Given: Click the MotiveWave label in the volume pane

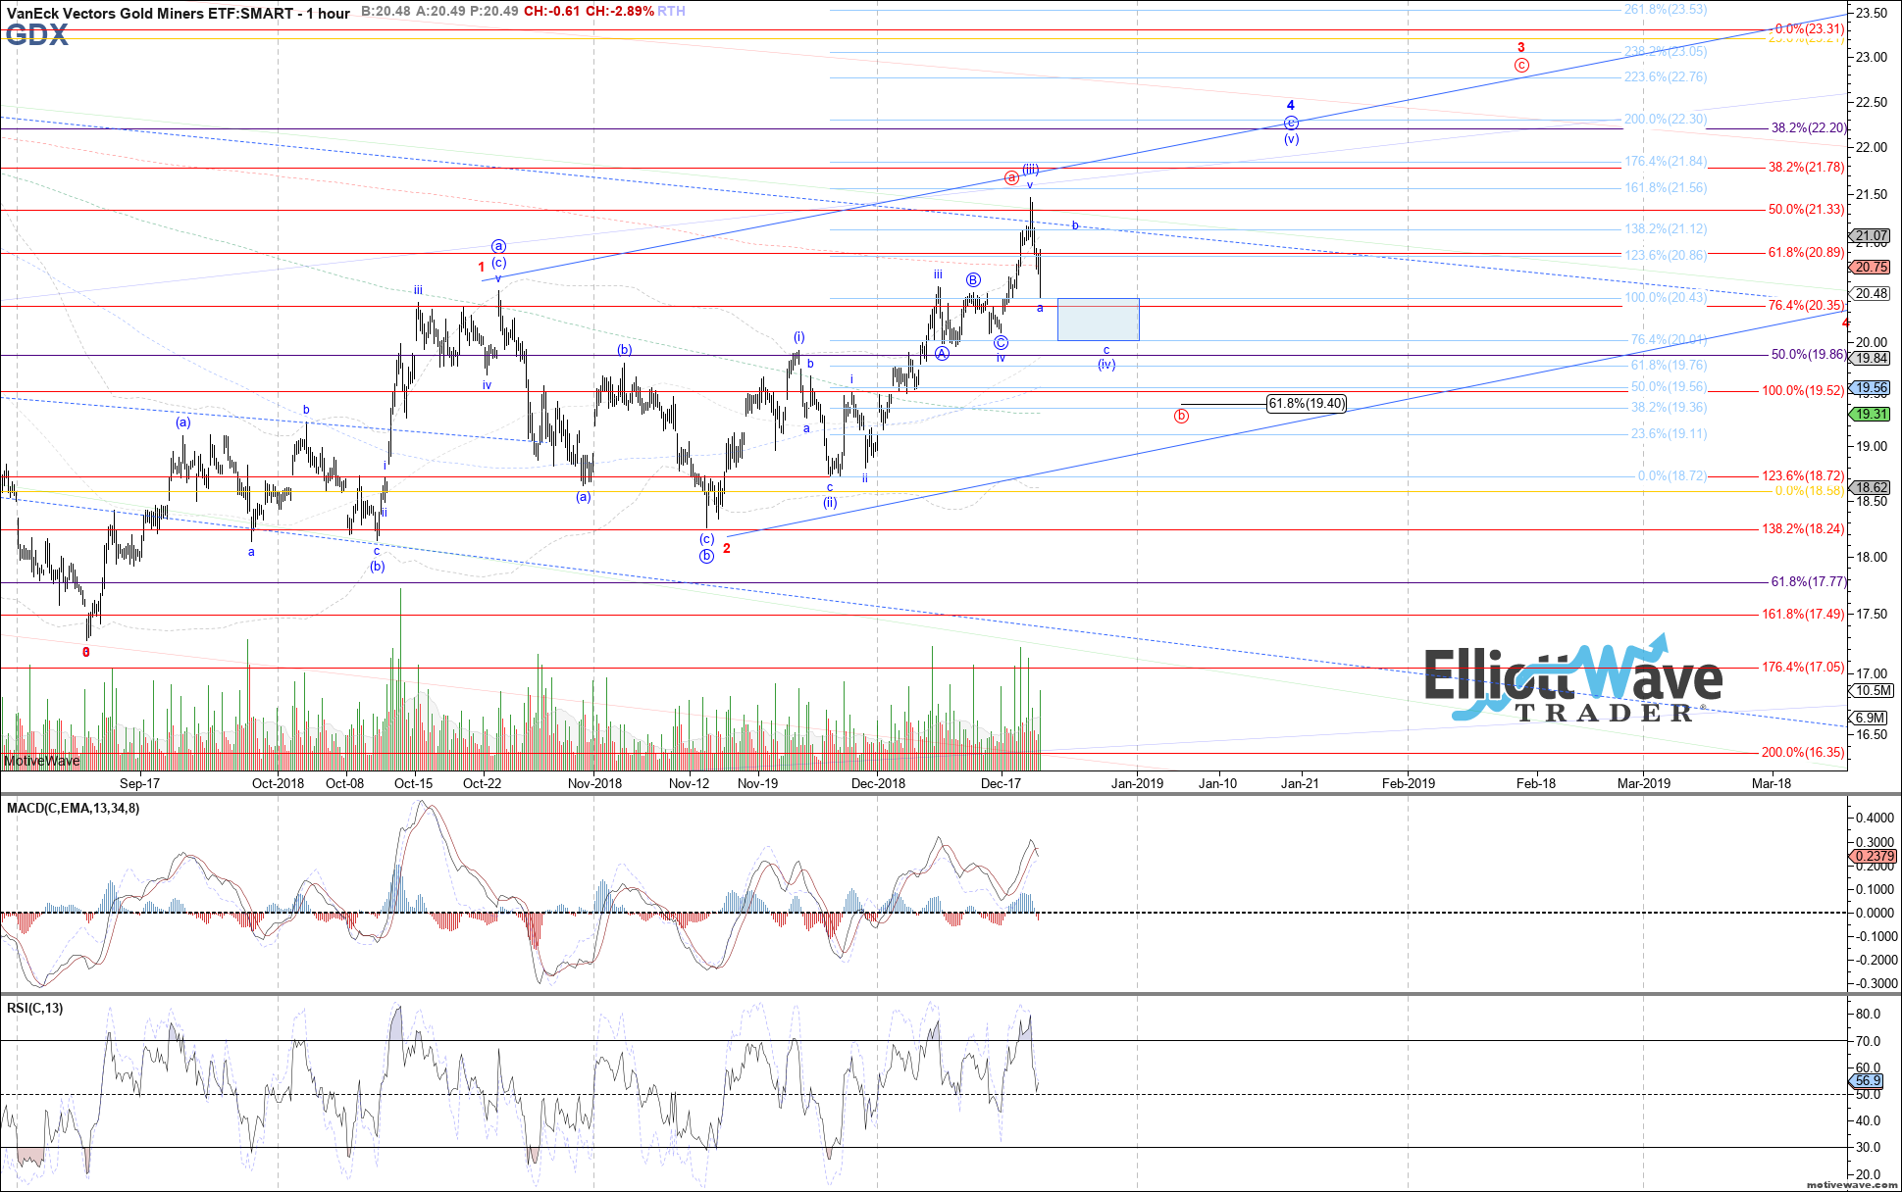Looking at the screenshot, I should point(41,761).
